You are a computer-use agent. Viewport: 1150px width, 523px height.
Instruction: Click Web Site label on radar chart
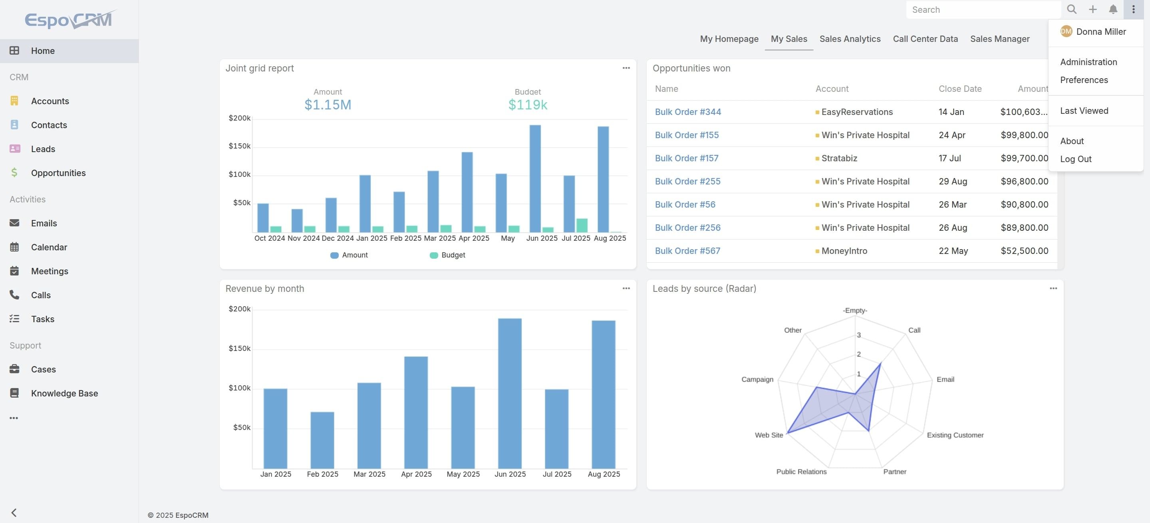point(769,435)
